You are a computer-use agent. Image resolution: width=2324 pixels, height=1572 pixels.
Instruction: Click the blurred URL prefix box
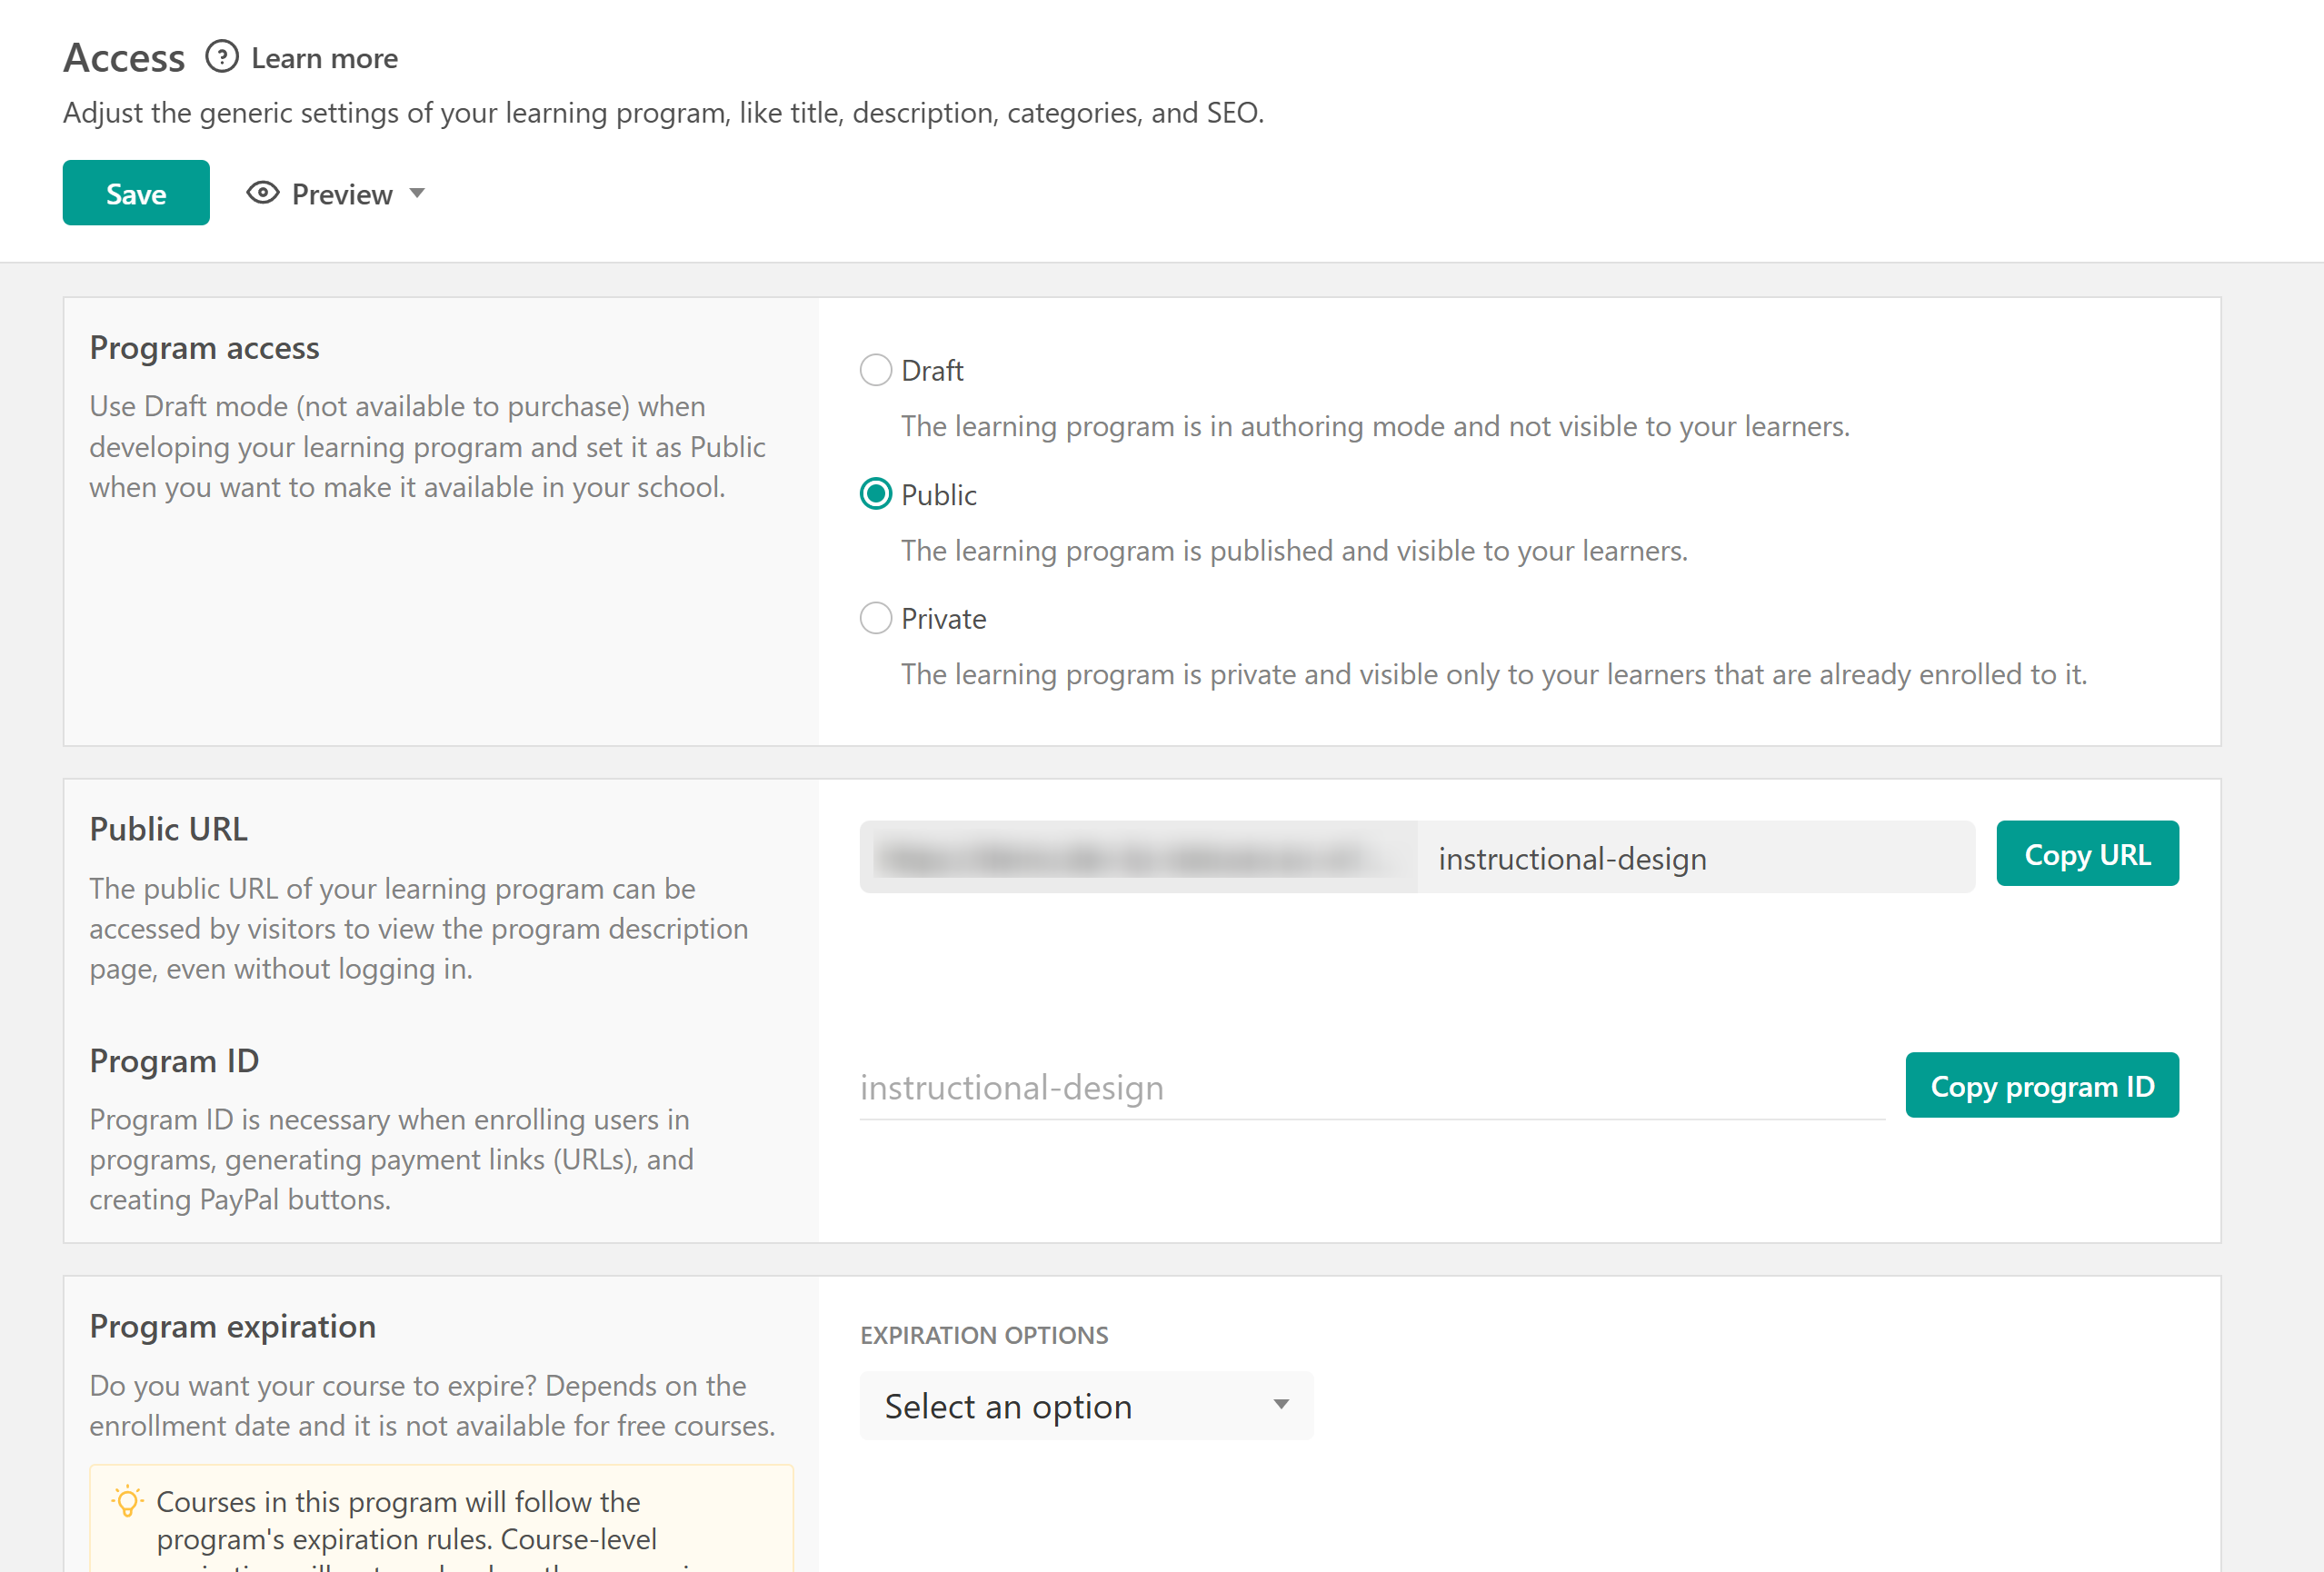tap(1138, 858)
